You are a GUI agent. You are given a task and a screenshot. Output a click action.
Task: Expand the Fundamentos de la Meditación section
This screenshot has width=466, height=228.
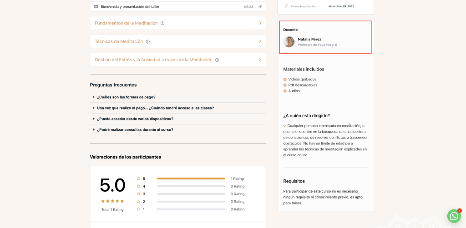coord(260,23)
